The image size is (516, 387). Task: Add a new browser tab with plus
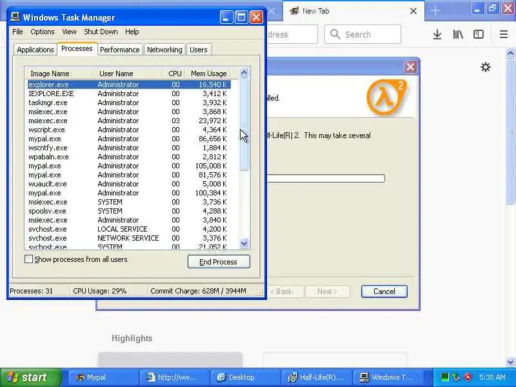[435, 11]
